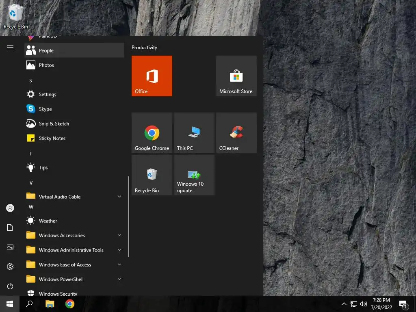
Task: Expand the Start menu hamburger button
Action: coord(10,47)
